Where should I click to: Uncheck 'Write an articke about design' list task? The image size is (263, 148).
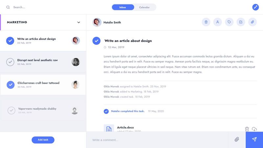click(x=10, y=40)
